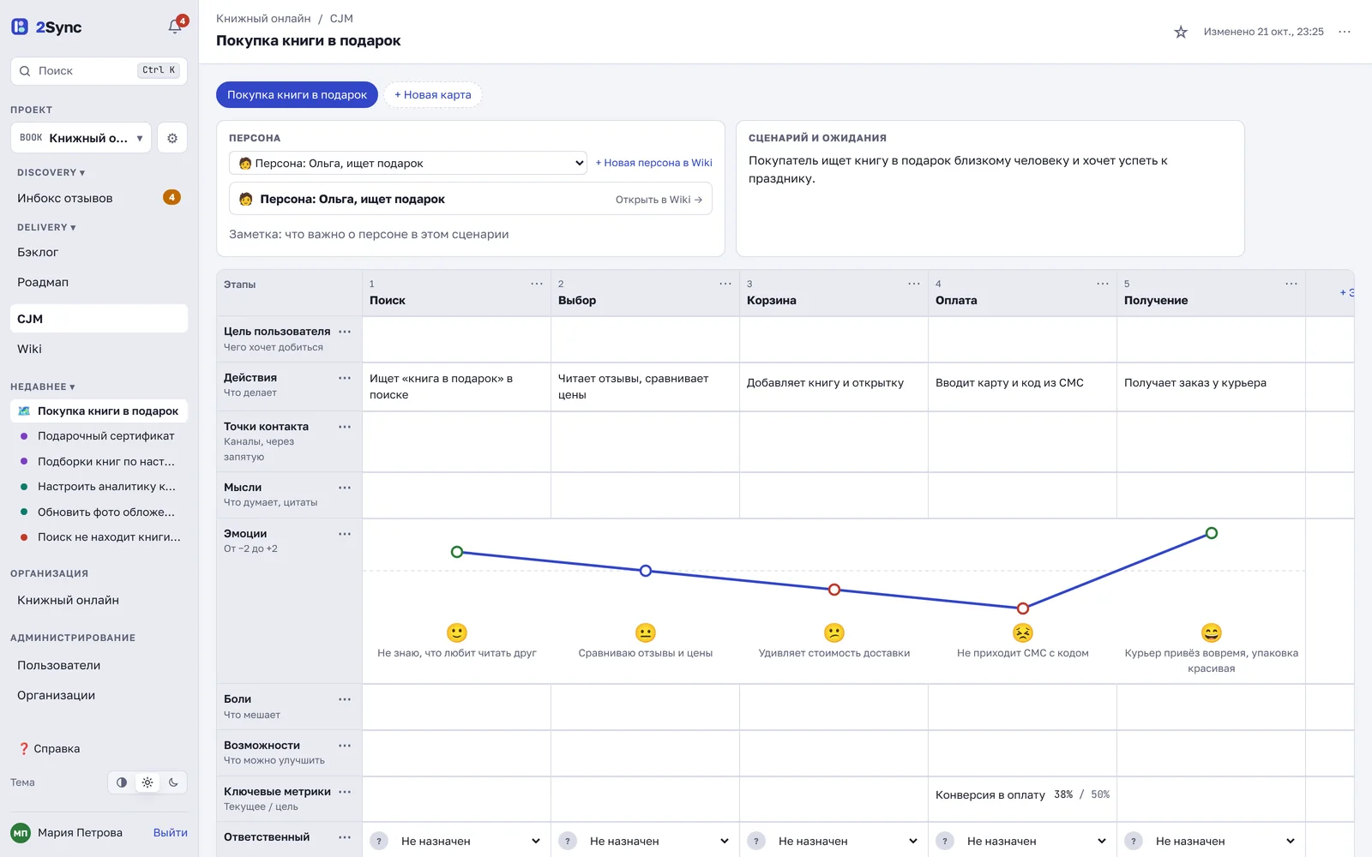Open options for the Оплата stage

point(1103,284)
